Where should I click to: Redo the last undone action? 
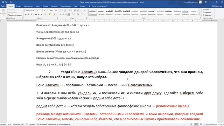tap(10, 2)
